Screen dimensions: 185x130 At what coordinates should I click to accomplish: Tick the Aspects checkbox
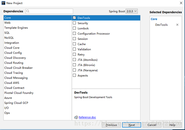74,75
